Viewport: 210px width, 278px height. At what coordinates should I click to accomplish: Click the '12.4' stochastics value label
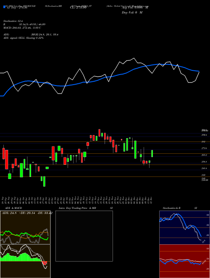(203, 241)
